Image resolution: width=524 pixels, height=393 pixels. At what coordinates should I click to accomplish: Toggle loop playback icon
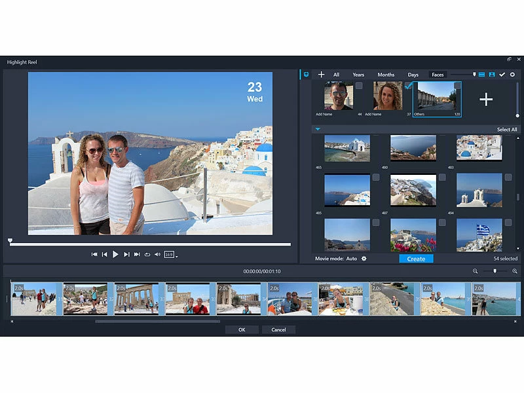[147, 254]
